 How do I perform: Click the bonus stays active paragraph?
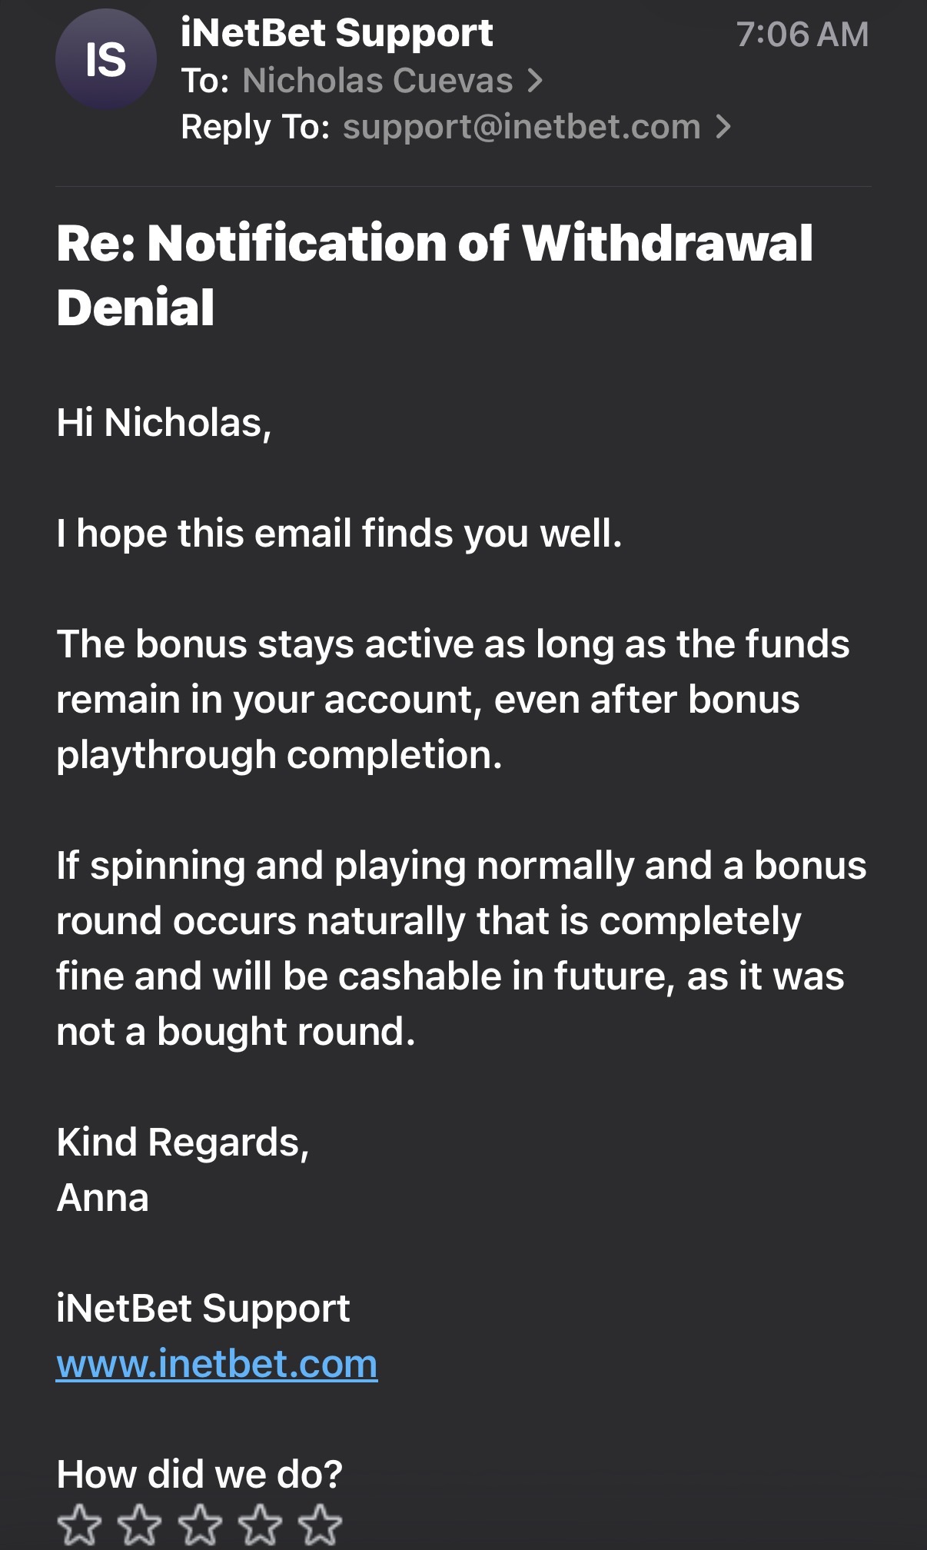(x=453, y=699)
